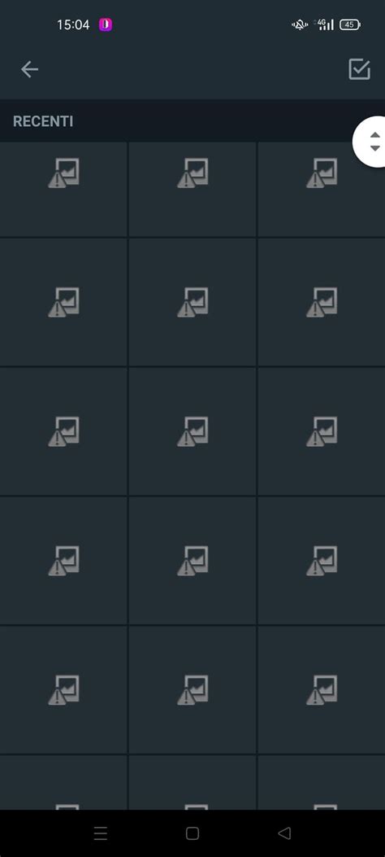The width and height of the screenshot is (385, 857).
Task: Select broken thumbnail in first row, right column
Action: tap(321, 189)
